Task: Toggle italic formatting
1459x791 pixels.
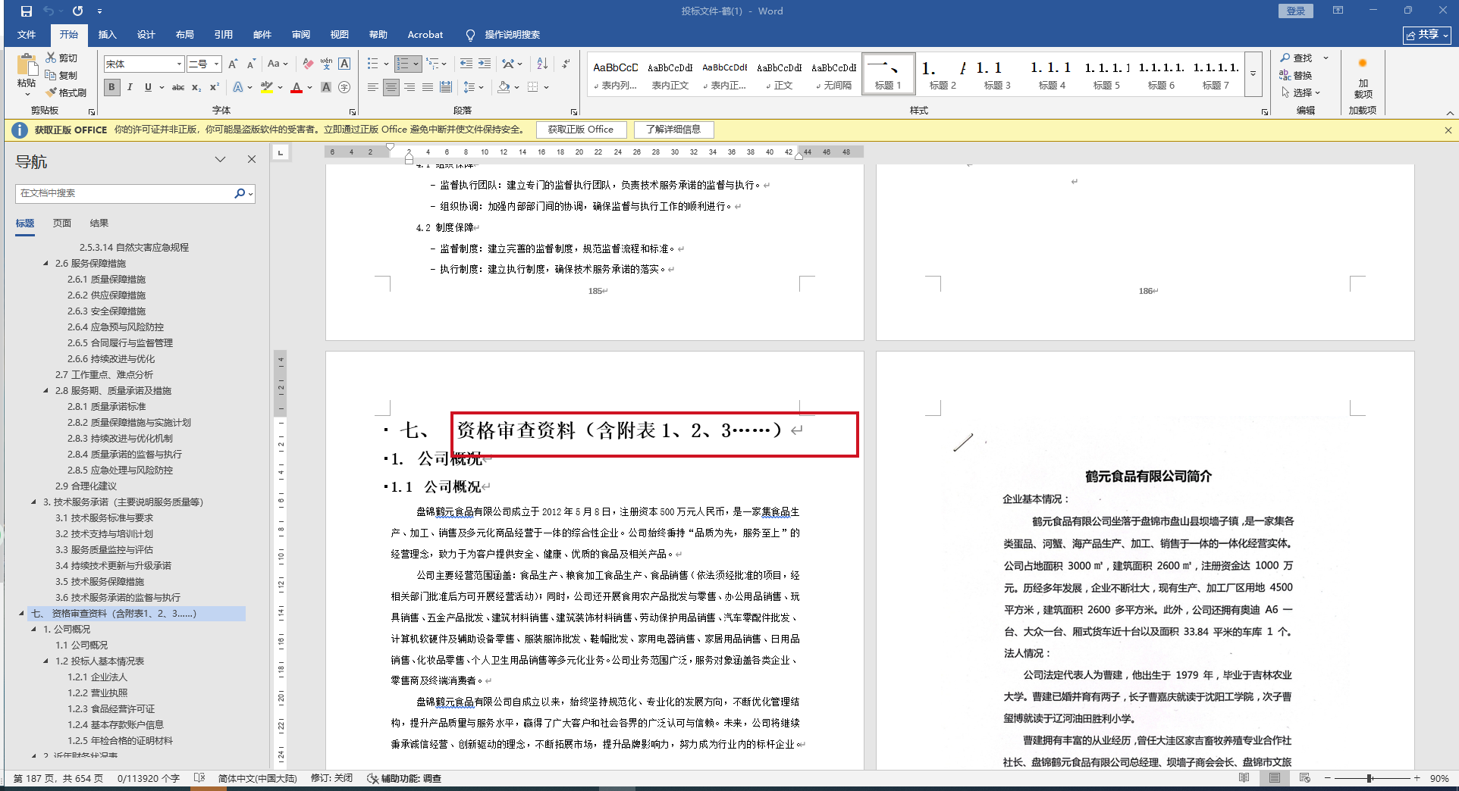Action: coord(130,87)
